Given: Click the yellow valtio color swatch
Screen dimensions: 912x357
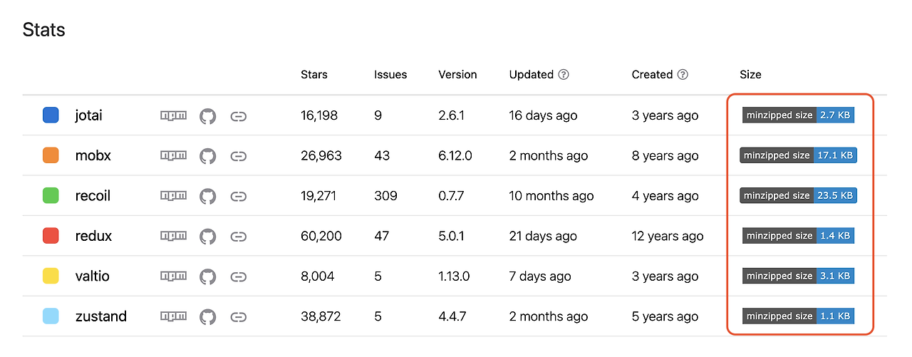Looking at the screenshot, I should [x=51, y=276].
